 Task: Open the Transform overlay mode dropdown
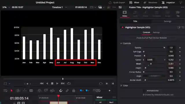[10, 84]
